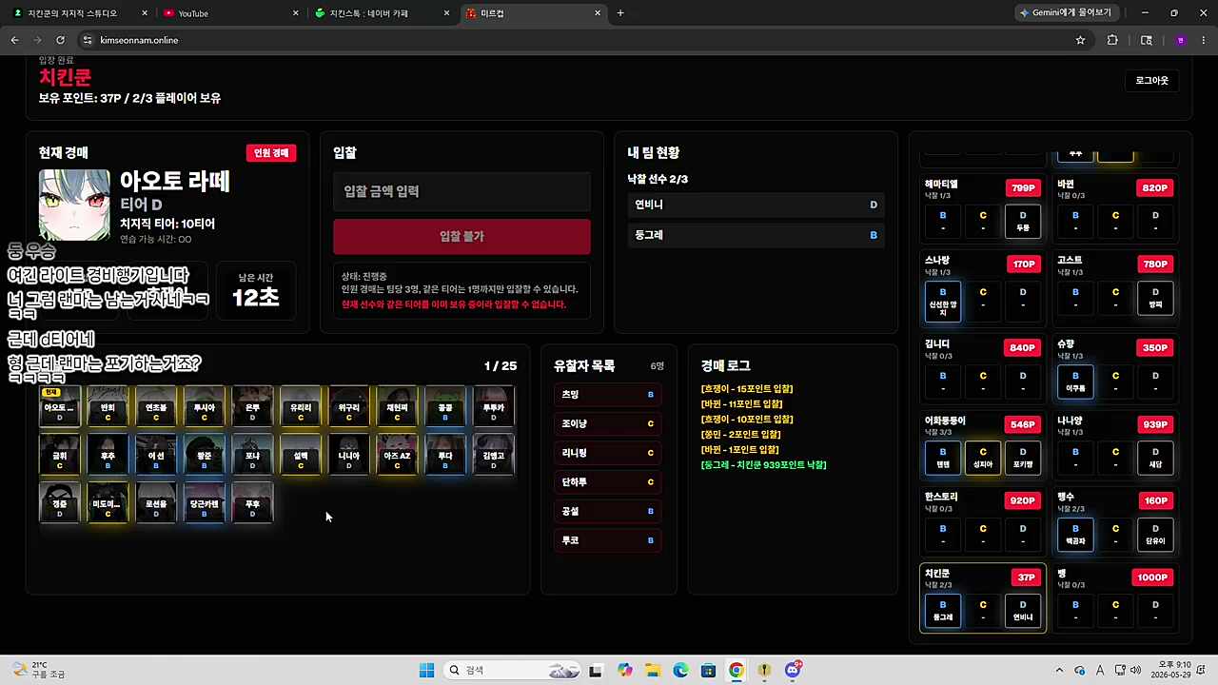
Task: Select 반희 player card
Action: point(108,407)
